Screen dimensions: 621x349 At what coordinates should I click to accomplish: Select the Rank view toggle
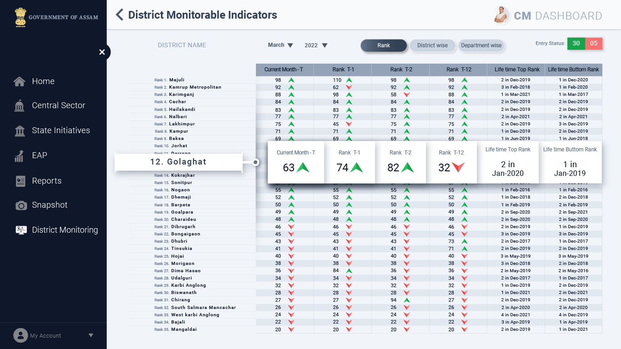coord(384,45)
